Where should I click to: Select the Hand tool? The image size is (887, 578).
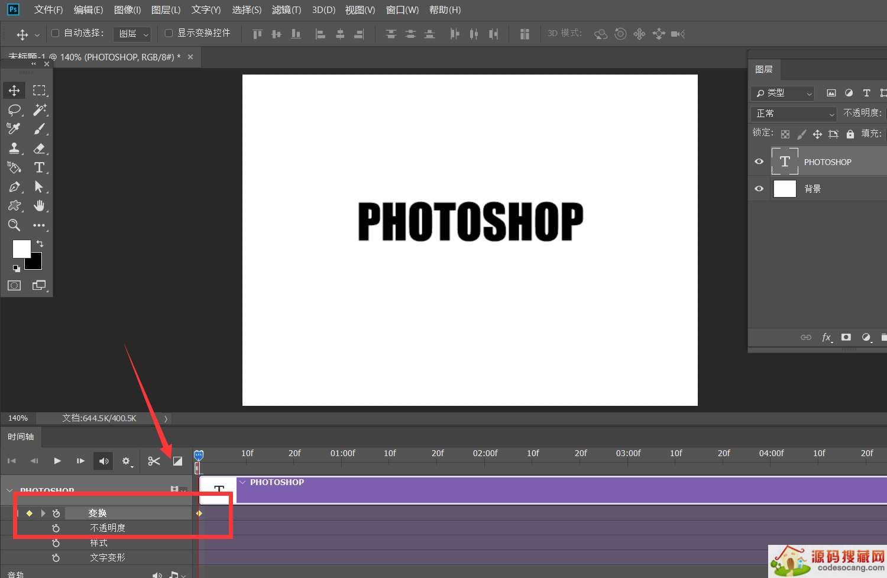tap(39, 206)
